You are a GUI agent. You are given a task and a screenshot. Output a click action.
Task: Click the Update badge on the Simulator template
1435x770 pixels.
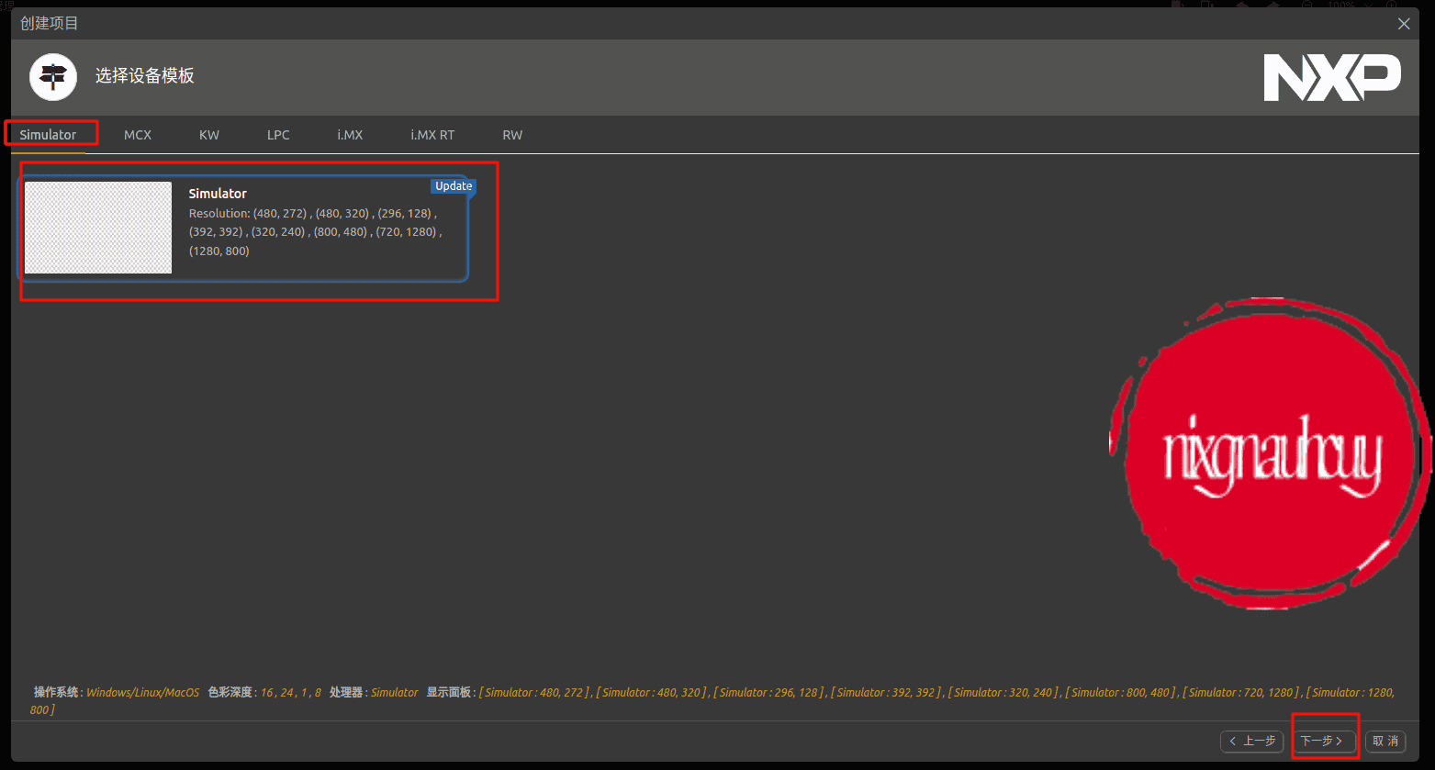pyautogui.click(x=453, y=185)
